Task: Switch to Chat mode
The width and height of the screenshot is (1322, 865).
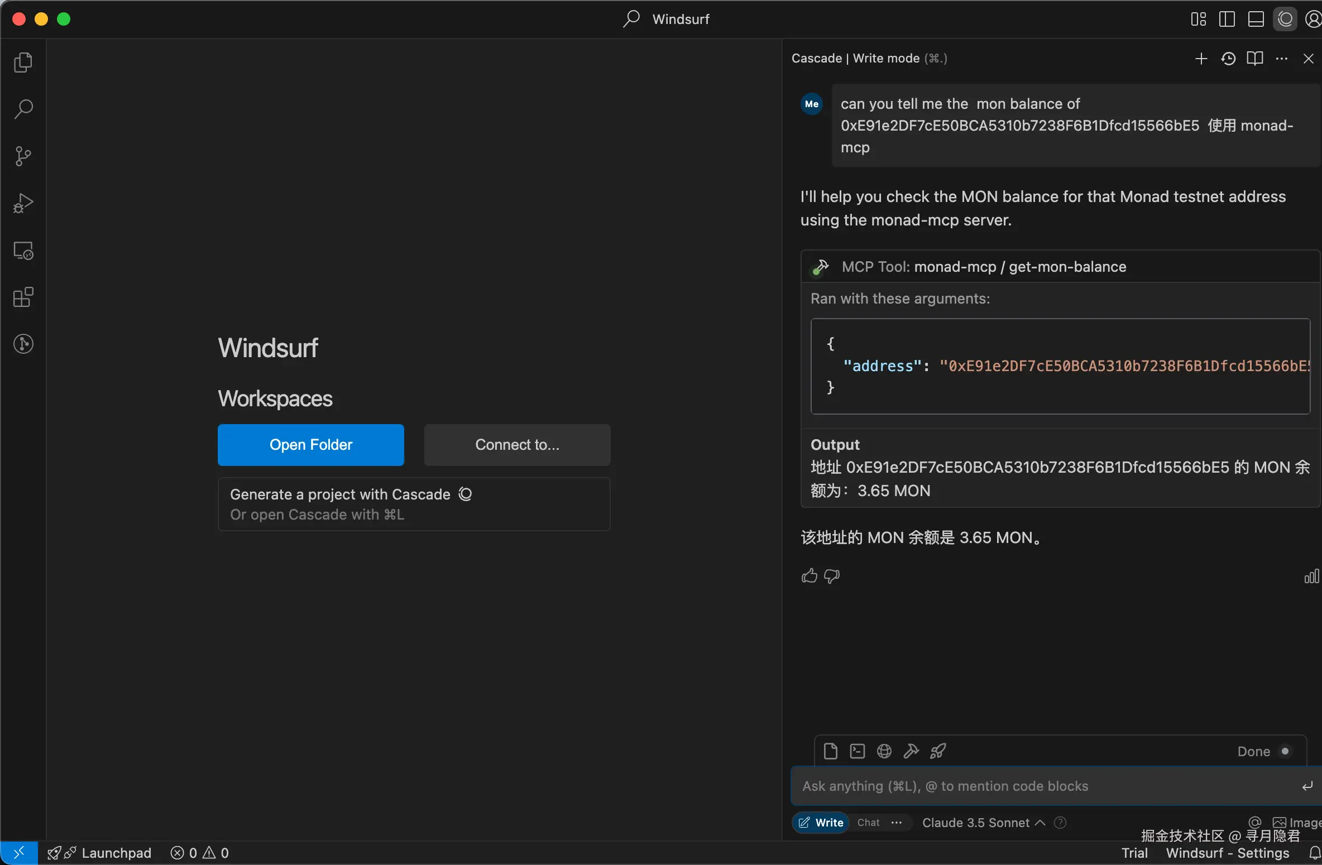Action: coord(868,823)
